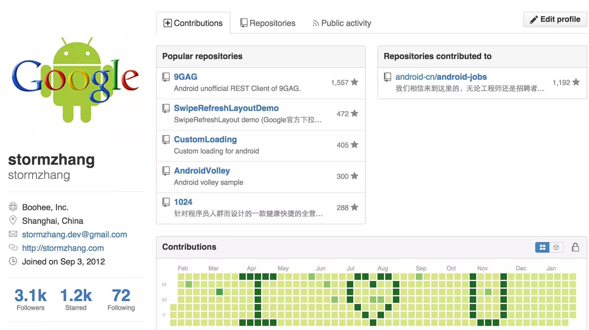Click the 9GAG repository book icon
Viewport: 589px width, 330px height.
tap(166, 77)
